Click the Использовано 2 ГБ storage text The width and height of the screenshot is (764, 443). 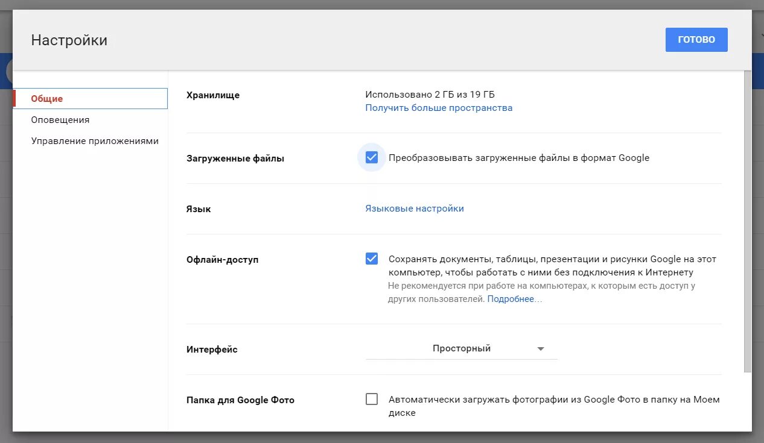pos(430,95)
